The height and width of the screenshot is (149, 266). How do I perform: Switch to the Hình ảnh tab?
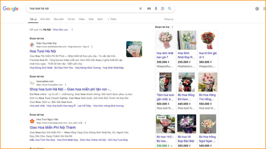coord(45,19)
